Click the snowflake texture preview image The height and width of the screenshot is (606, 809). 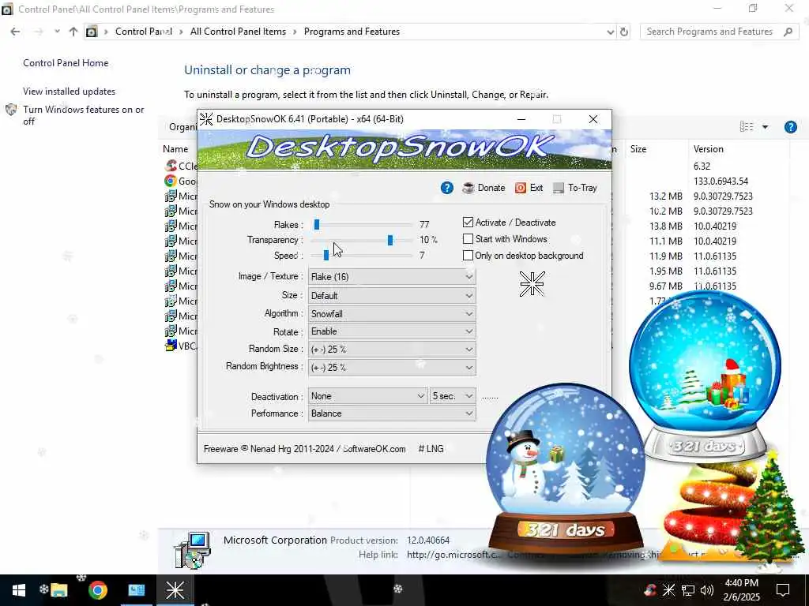(532, 284)
